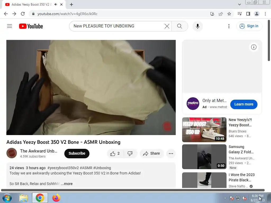271x203 pixels.
Task: Click Chrome taskbar icon
Action: 40,198
